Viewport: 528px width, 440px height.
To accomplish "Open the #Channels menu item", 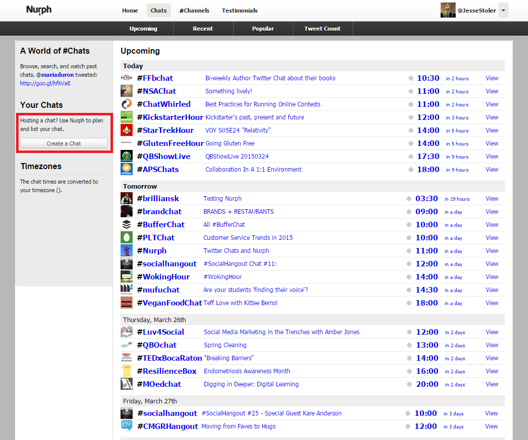I will pyautogui.click(x=194, y=11).
